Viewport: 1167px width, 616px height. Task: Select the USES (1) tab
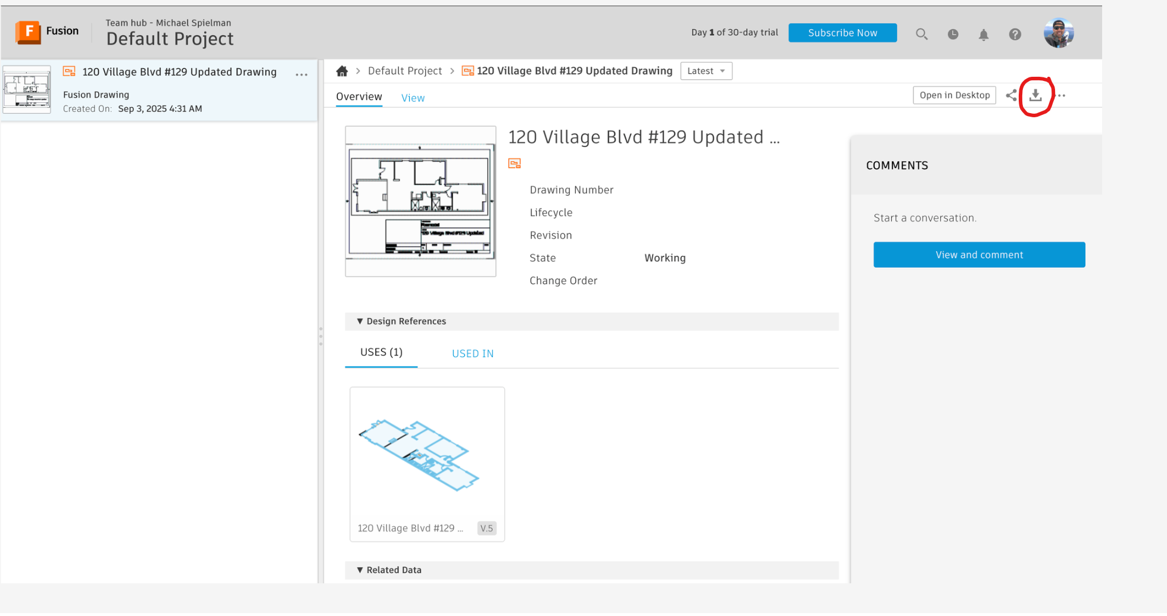pyautogui.click(x=381, y=352)
